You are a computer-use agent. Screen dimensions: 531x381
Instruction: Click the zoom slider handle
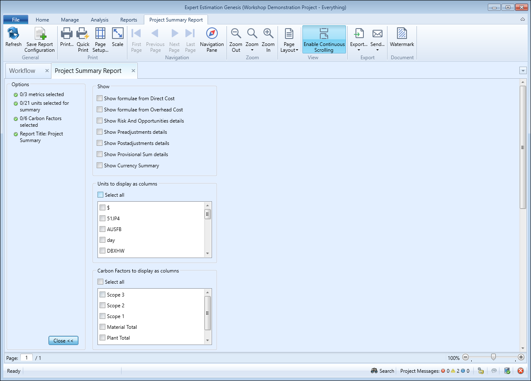point(493,357)
